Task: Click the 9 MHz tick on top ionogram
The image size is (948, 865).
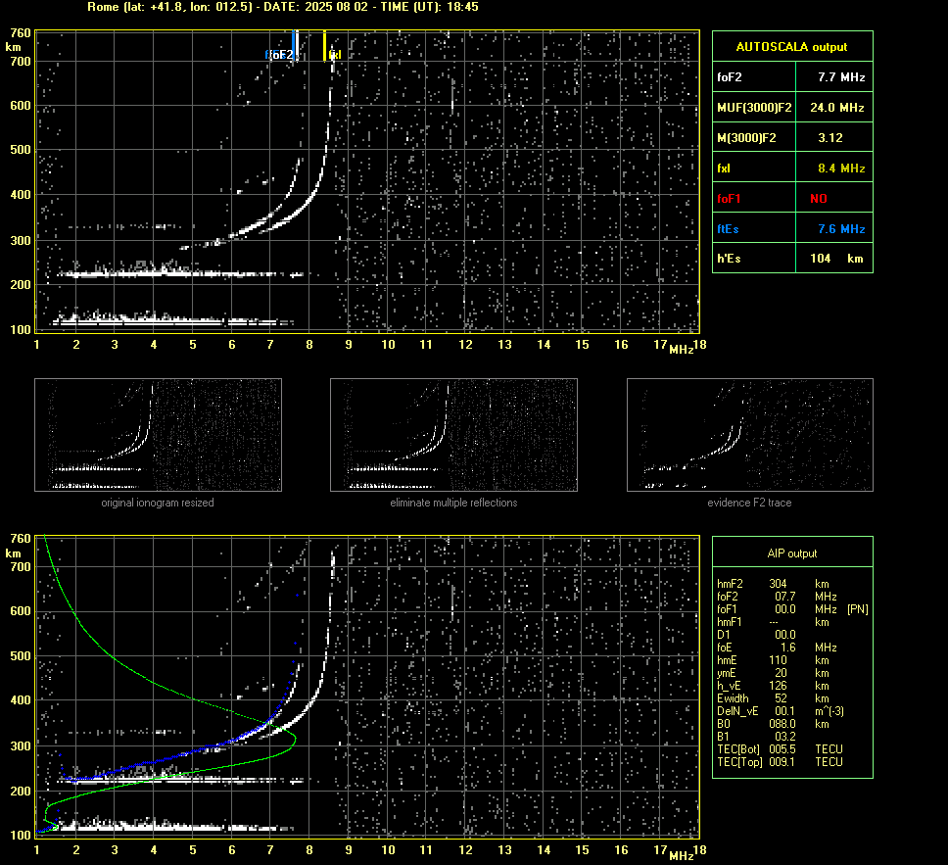Action: [349, 345]
